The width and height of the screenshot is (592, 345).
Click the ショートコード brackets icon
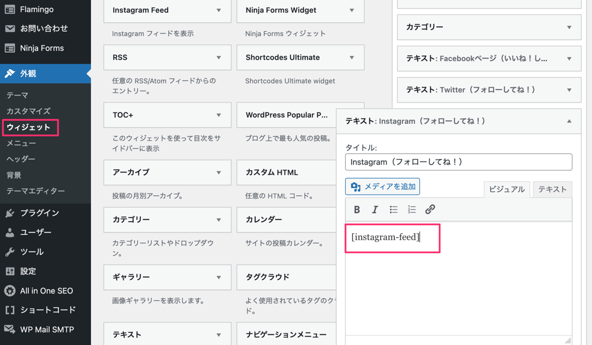[10, 310]
